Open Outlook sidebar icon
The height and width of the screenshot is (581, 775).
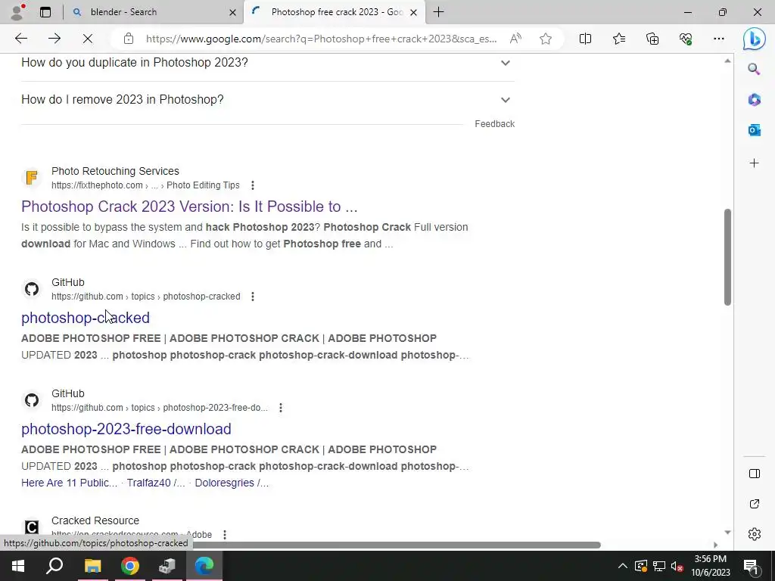tap(754, 130)
